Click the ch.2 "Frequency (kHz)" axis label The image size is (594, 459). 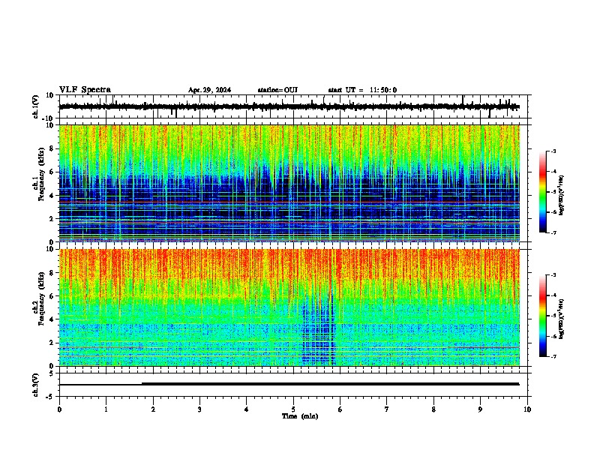pyautogui.click(x=41, y=298)
